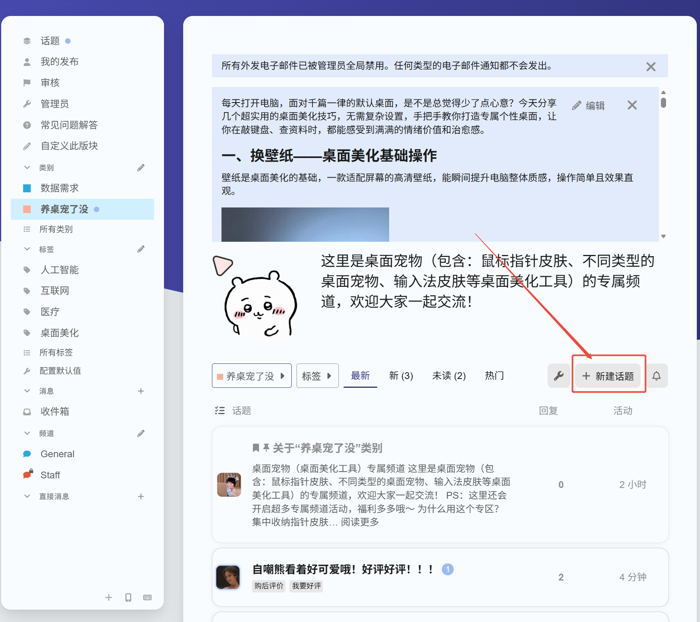The height and width of the screenshot is (622, 700).
Task: Dismiss the email disabled notice banner
Action: click(x=651, y=67)
